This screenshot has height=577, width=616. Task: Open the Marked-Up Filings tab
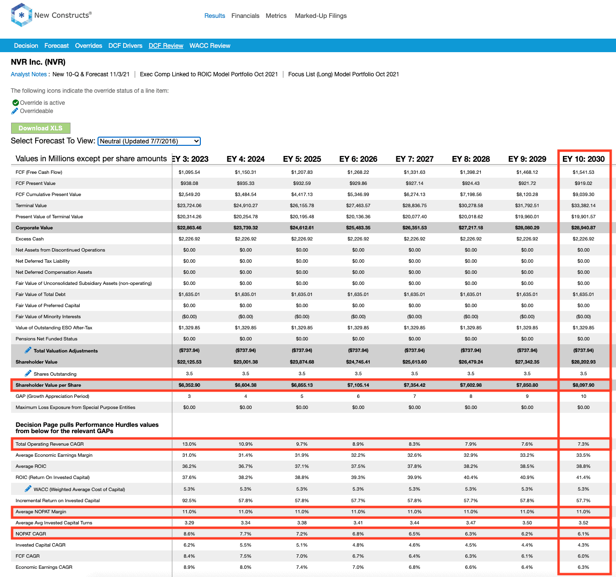[321, 16]
